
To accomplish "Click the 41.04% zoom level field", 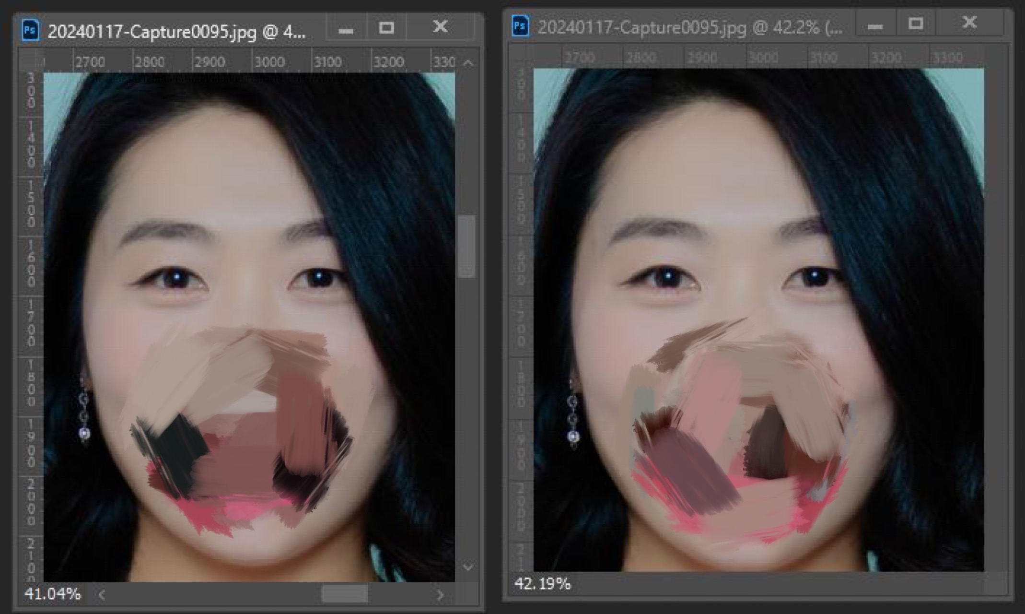I will pyautogui.click(x=53, y=594).
